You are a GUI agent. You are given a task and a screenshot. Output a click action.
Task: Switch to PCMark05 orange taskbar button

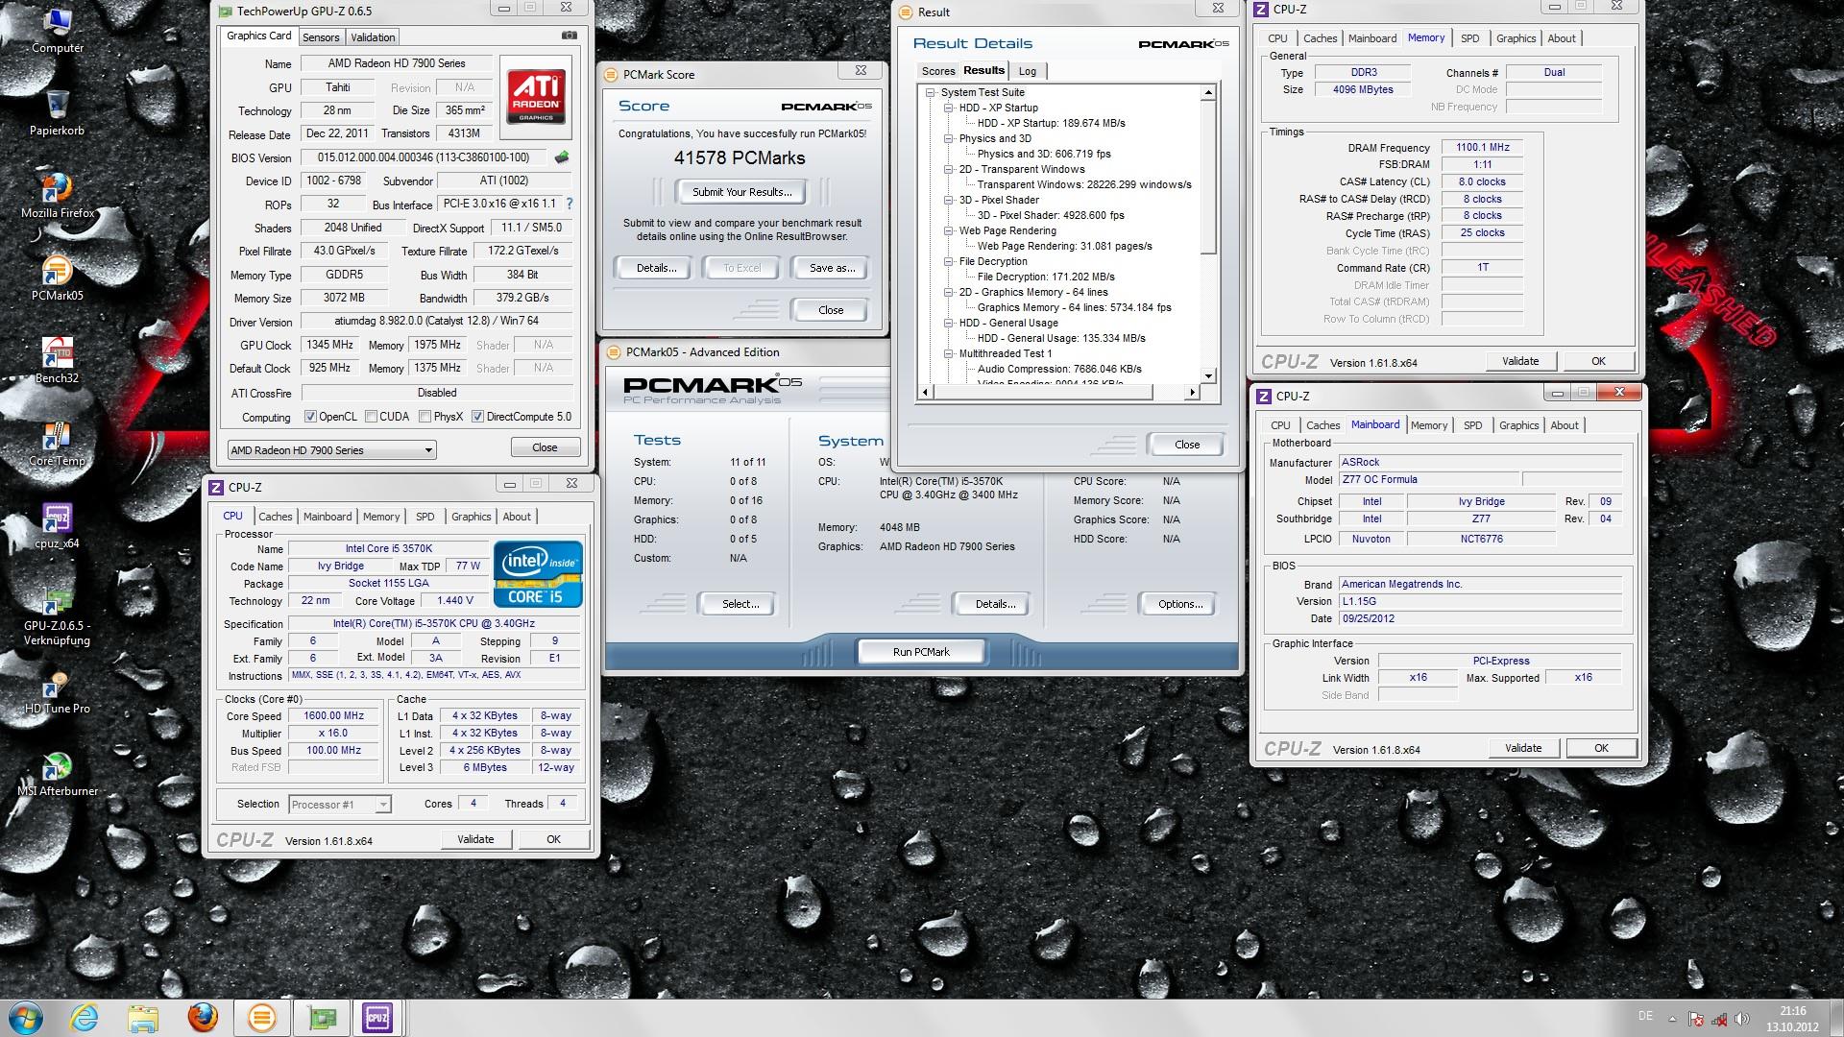click(x=261, y=1018)
